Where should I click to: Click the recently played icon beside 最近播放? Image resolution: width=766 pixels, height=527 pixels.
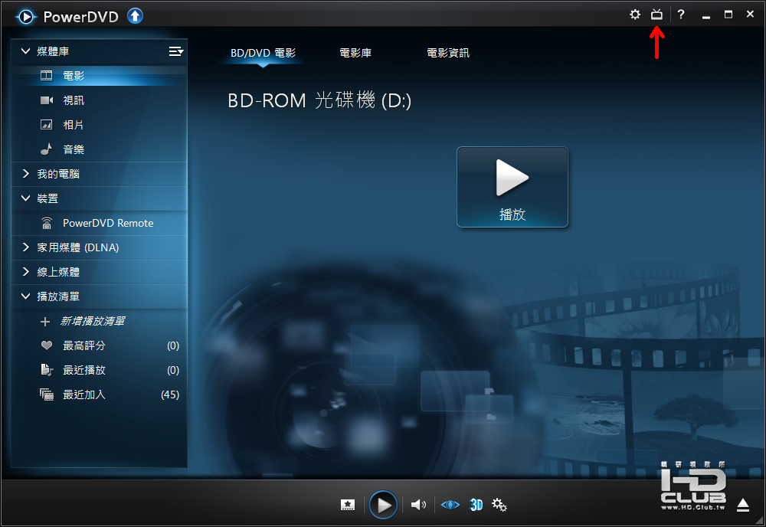click(x=47, y=370)
